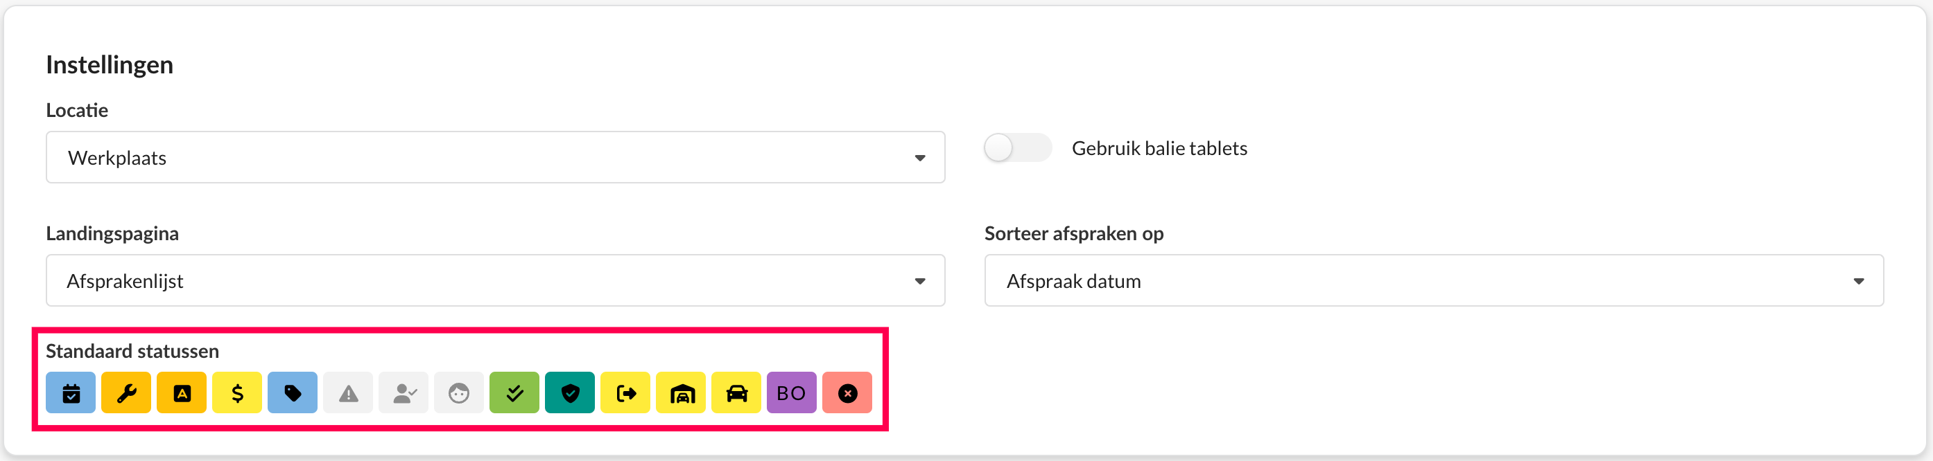Open the Locatie dropdown
The image size is (1933, 461).
point(495,157)
